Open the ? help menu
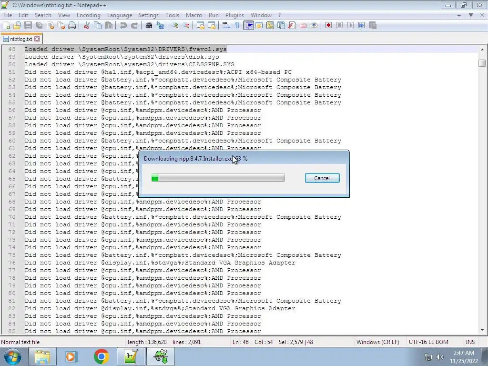Screen dimensions: 488x366 279,15
